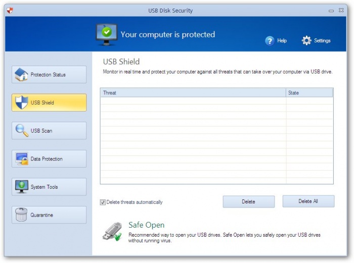Image resolution: width=354 pixels, height=263 pixels.
Task: Click the "USB Disk Security" title text
Action: click(x=170, y=11)
